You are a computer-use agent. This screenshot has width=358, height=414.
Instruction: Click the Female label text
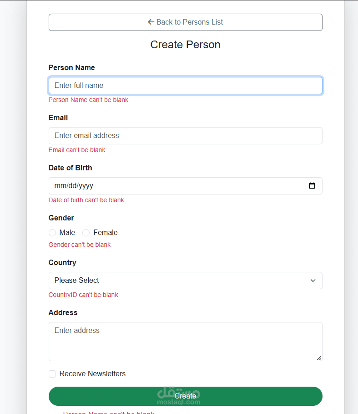[x=106, y=233]
